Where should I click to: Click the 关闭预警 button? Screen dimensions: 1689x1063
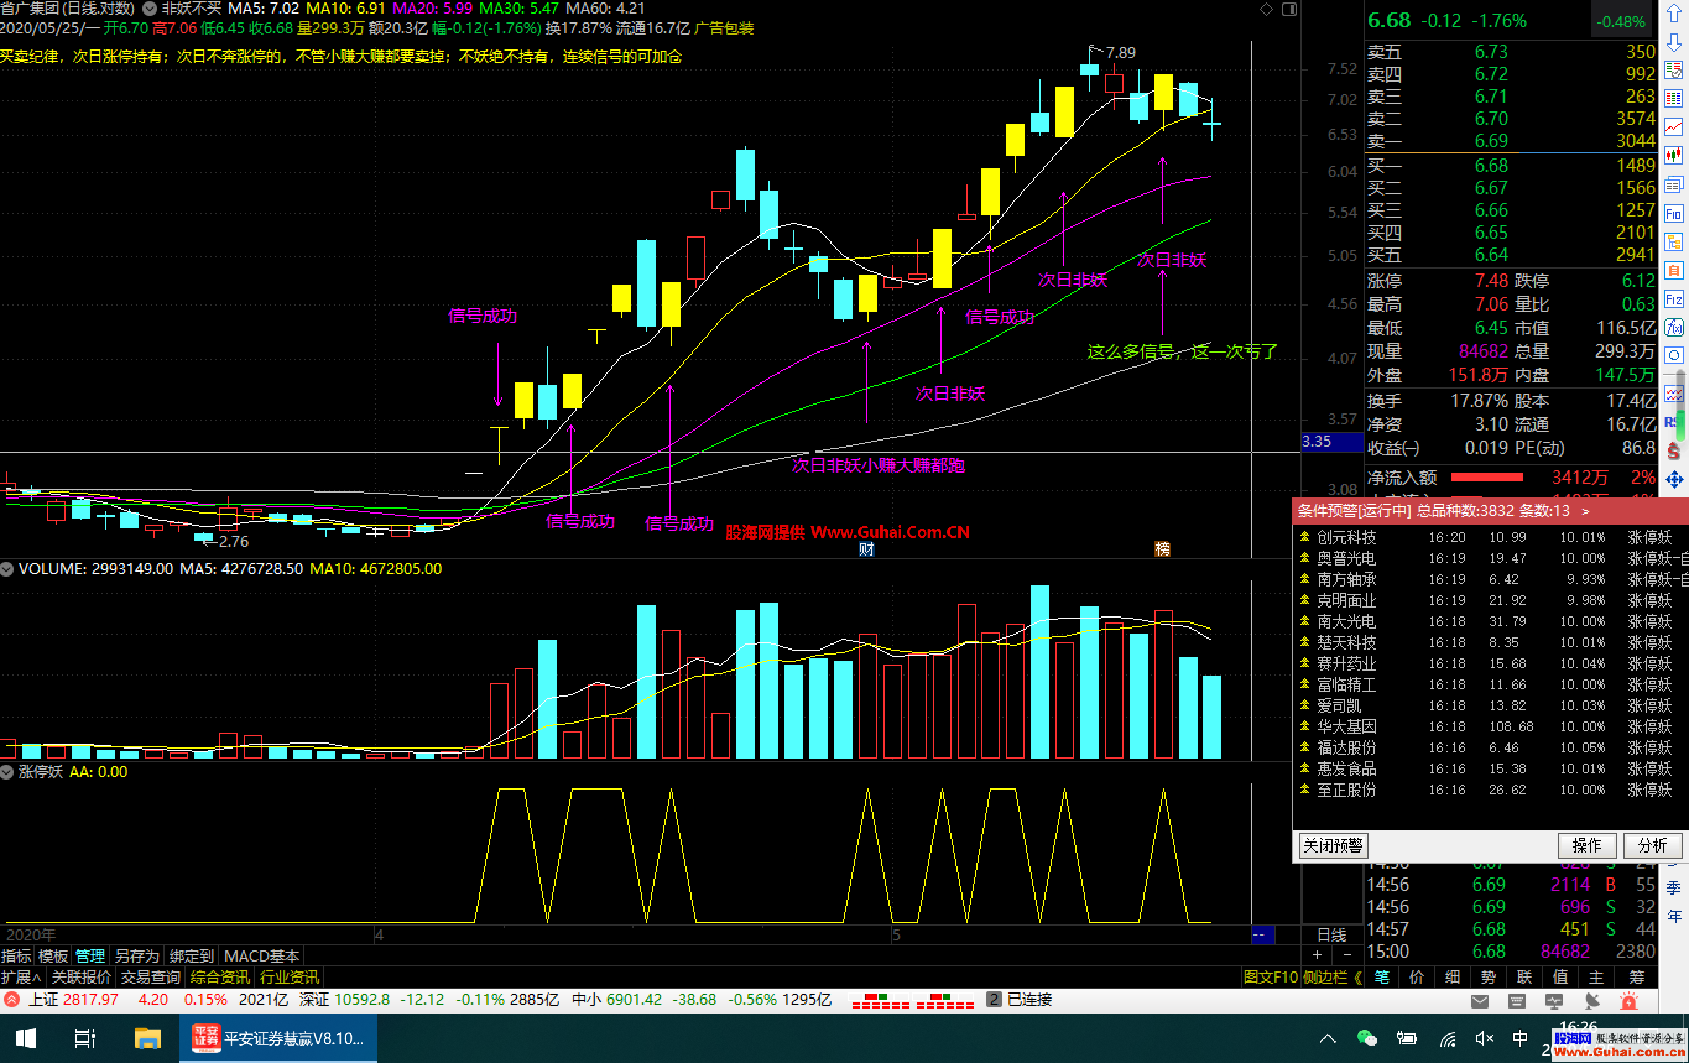click(1333, 845)
